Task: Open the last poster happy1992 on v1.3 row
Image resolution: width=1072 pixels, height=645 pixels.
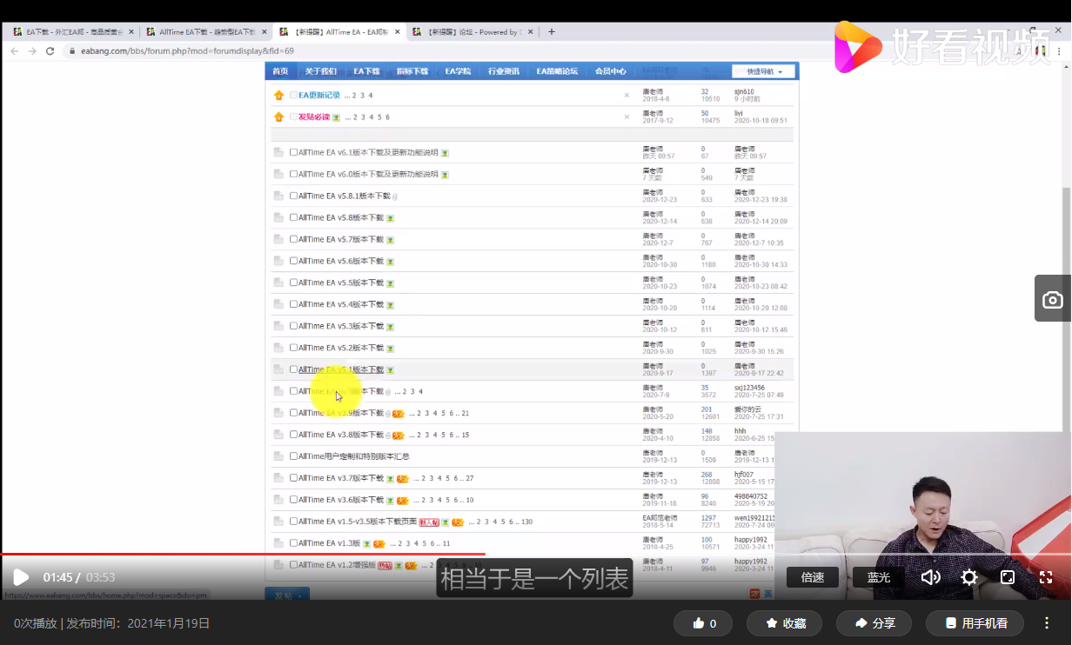Action: click(x=751, y=540)
